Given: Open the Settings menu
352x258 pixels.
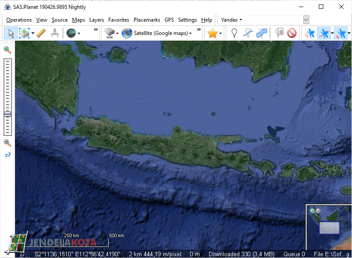Looking at the screenshot, I should (187, 20).
